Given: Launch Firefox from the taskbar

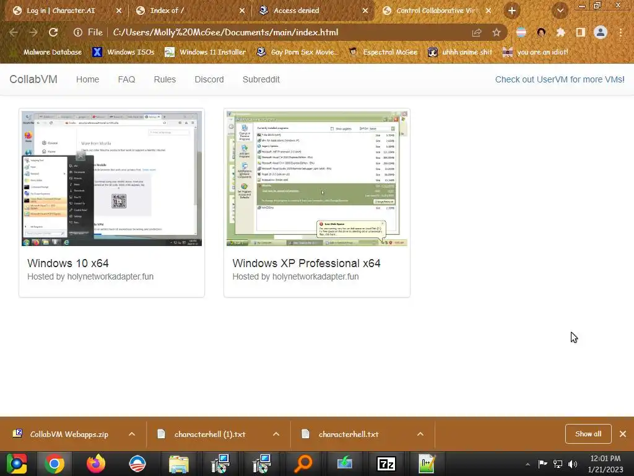Looking at the screenshot, I should pyautogui.click(x=96, y=464).
